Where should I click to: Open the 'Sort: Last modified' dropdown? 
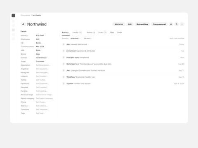coord(177,38)
